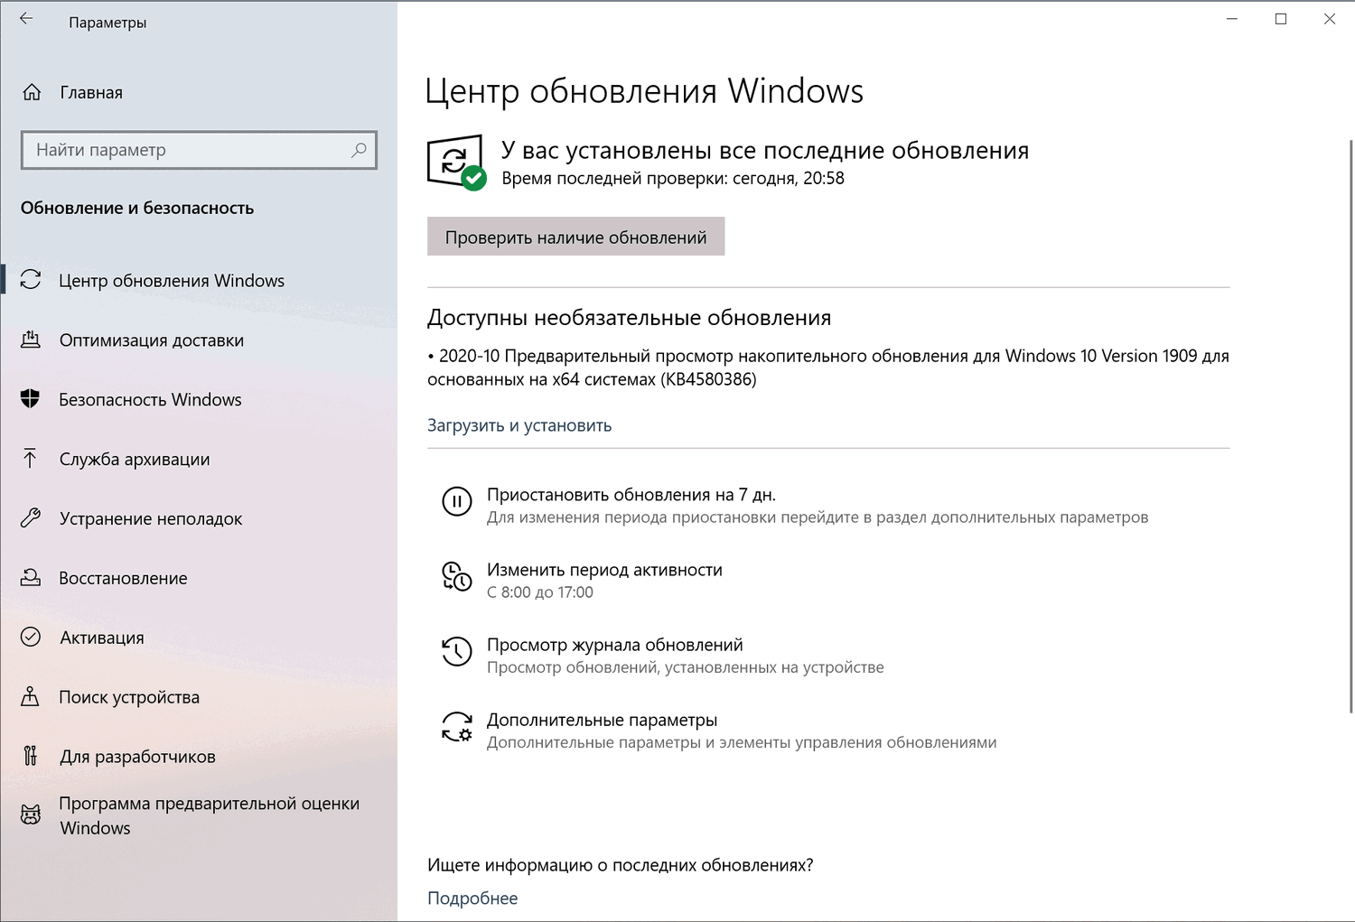Click the Восстановление sidebar icon
Image resolution: width=1355 pixels, height=922 pixels.
(31, 578)
